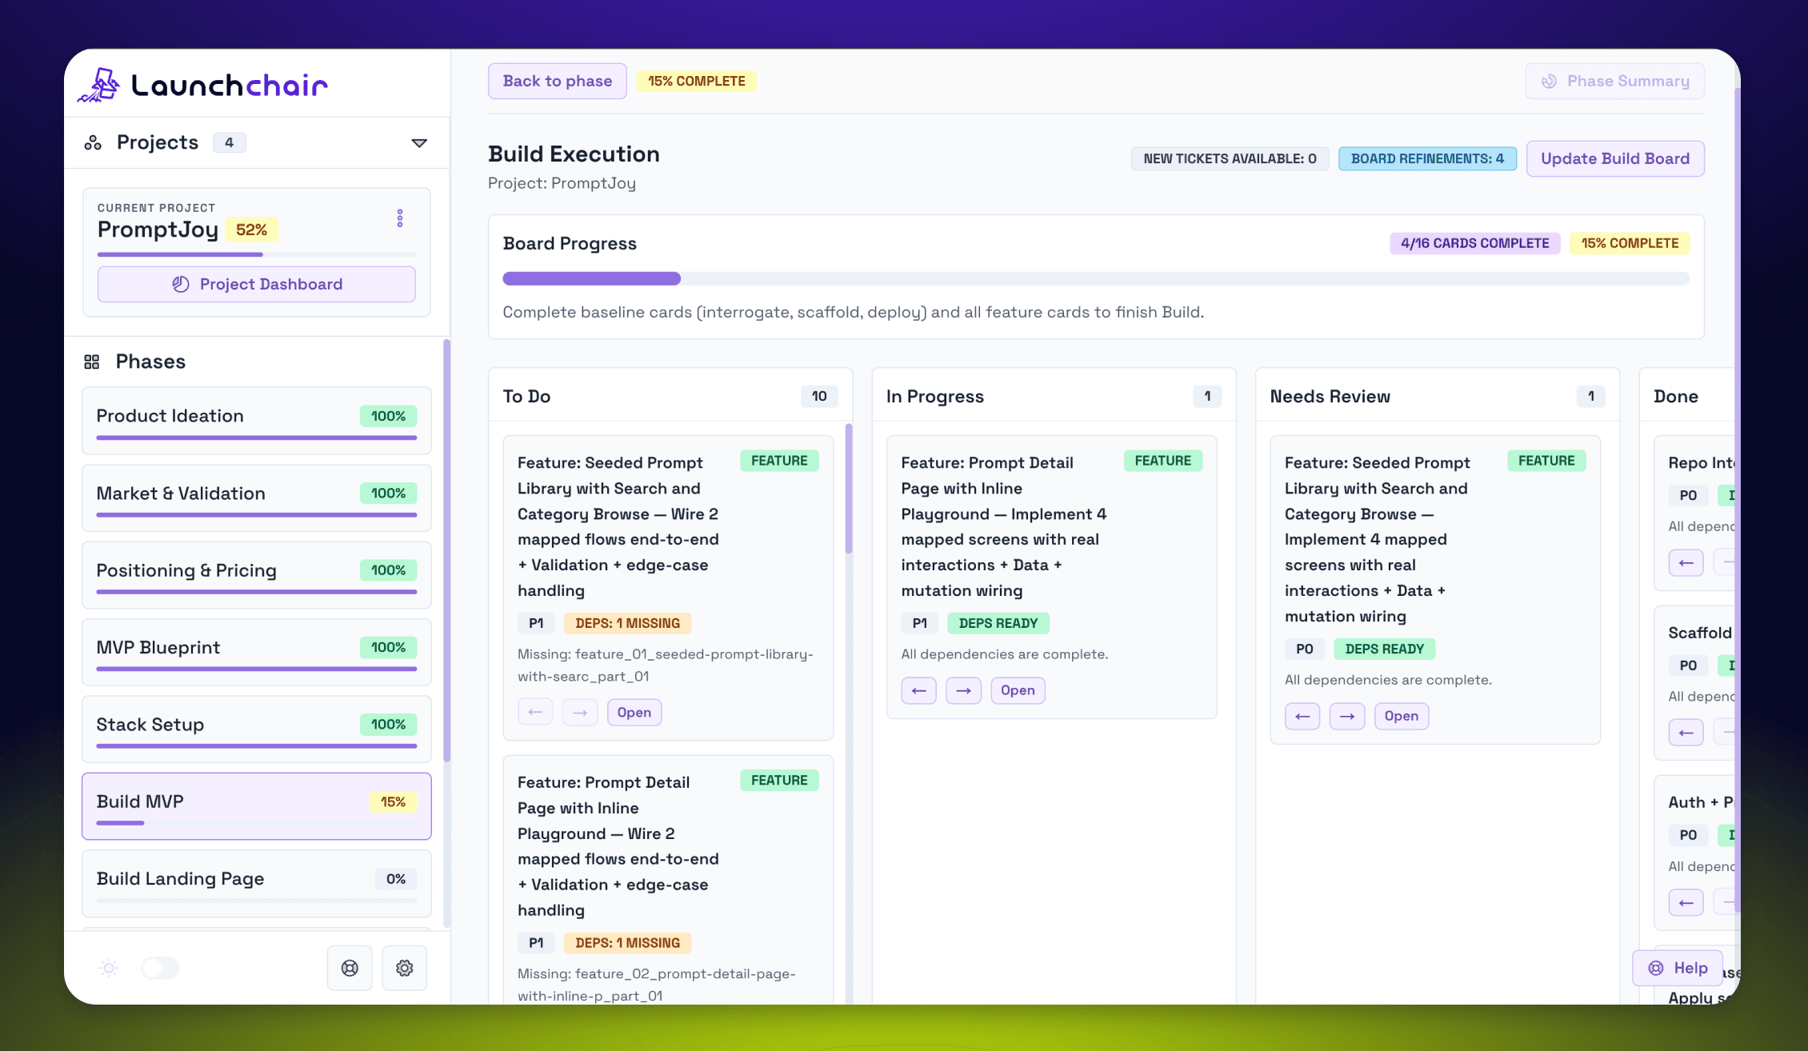Open settings via the gear icon
This screenshot has height=1051, width=1808.
point(404,968)
